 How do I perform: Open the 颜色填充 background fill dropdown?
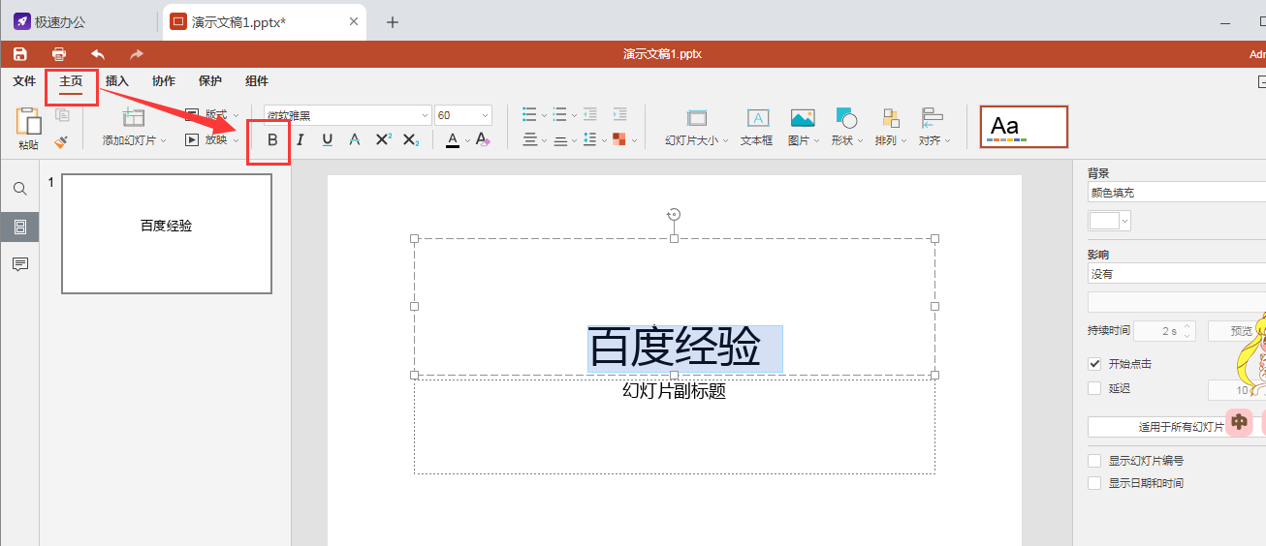(x=1176, y=193)
